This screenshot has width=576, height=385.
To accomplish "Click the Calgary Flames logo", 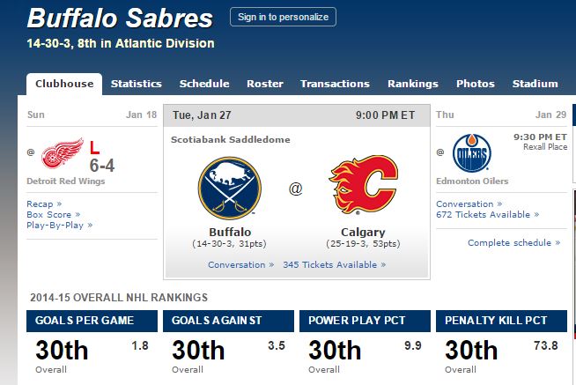I will click(x=364, y=185).
